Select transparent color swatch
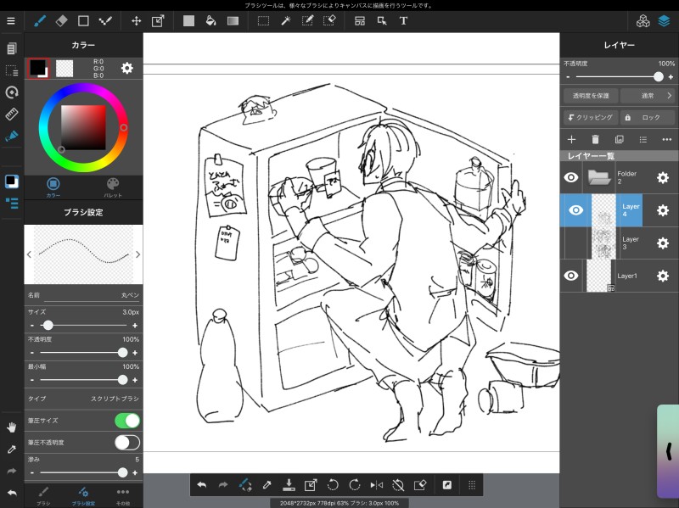 click(65, 69)
